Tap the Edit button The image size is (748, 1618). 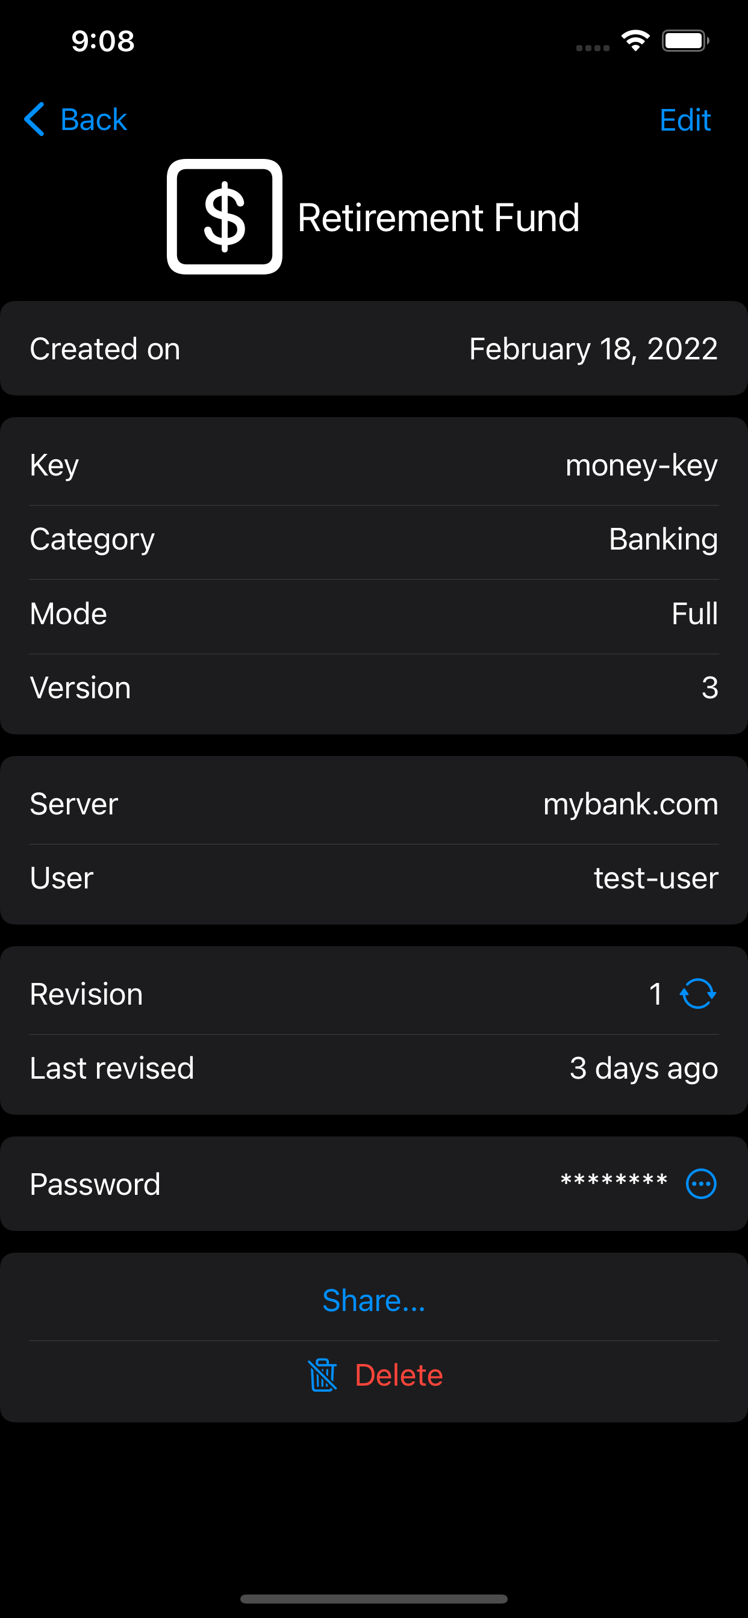(685, 119)
